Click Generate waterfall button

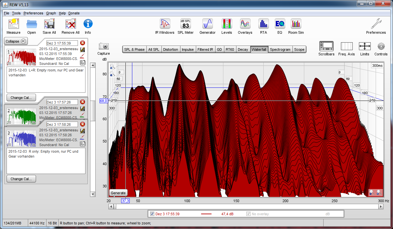[118, 193]
